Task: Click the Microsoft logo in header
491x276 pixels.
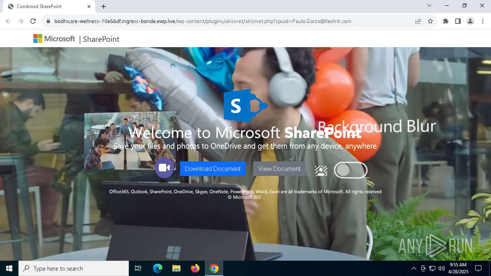Action: tap(54, 39)
